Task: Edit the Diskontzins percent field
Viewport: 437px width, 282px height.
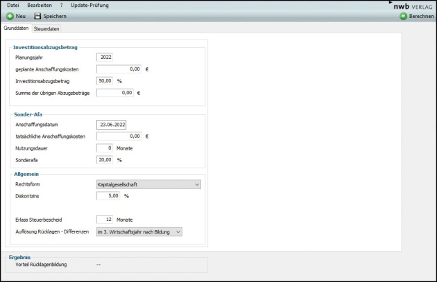Action: click(108, 196)
